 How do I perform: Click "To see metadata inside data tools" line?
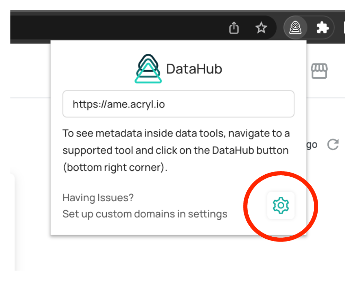(176, 133)
